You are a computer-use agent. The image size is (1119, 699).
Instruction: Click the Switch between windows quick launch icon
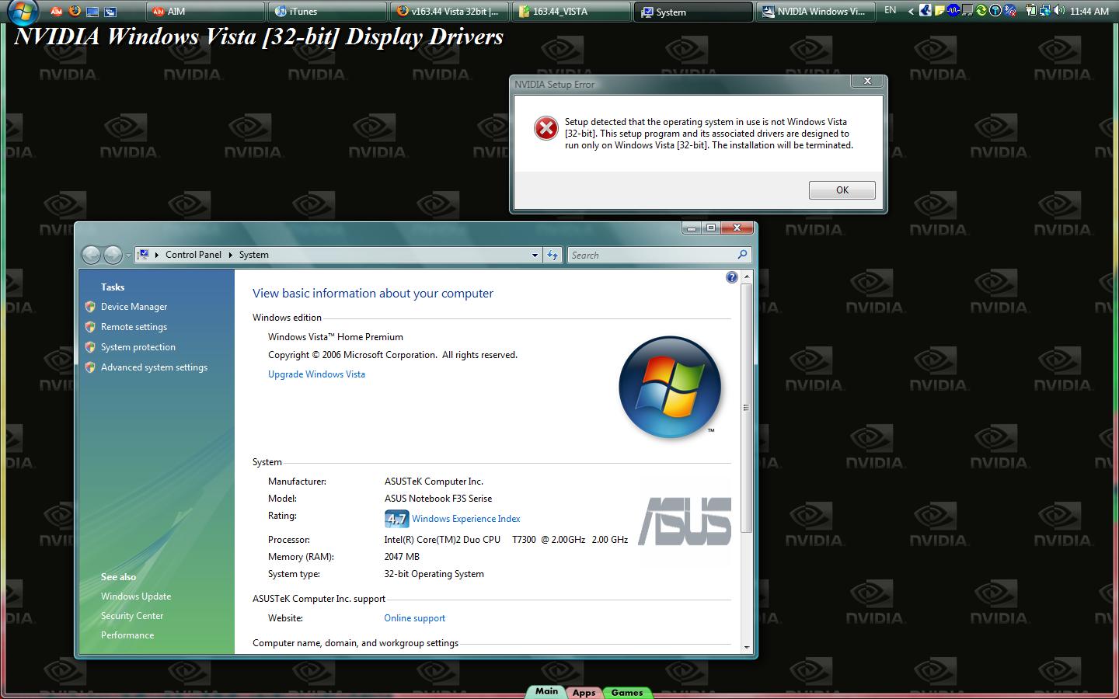click(x=110, y=11)
